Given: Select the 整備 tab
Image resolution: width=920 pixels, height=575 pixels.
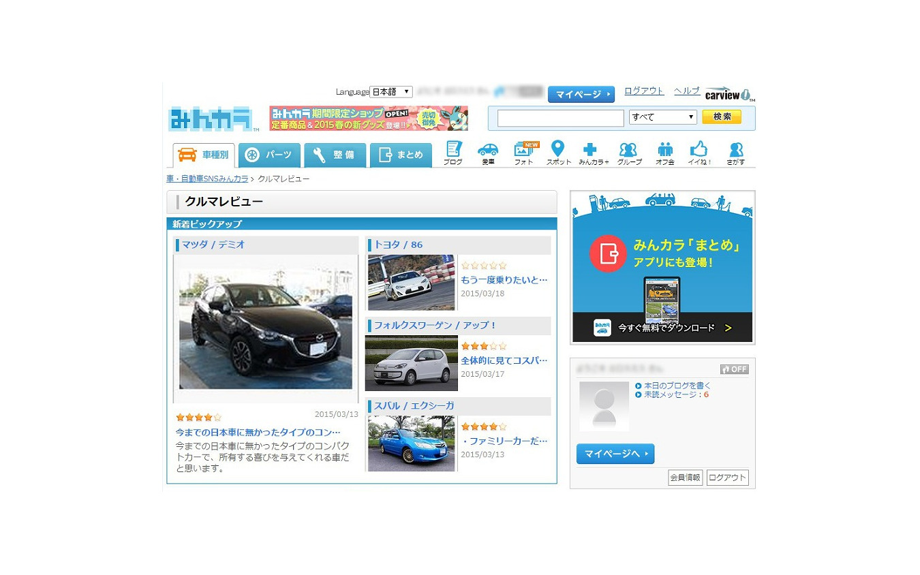Looking at the screenshot, I should [x=335, y=155].
